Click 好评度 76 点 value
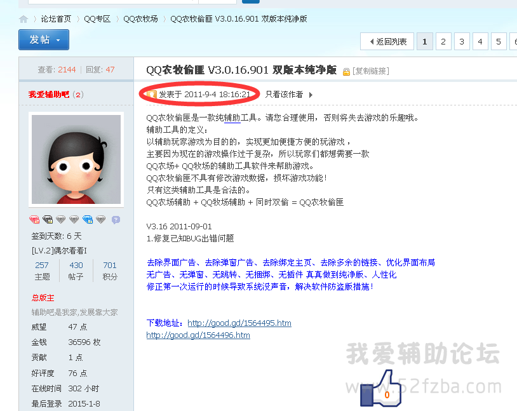Viewport: 517px width, 411px height. (78, 373)
